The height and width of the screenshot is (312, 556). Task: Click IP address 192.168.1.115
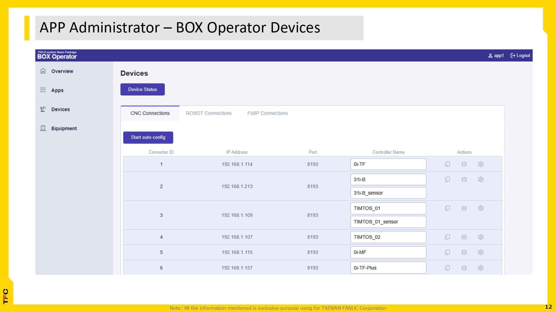click(237, 252)
